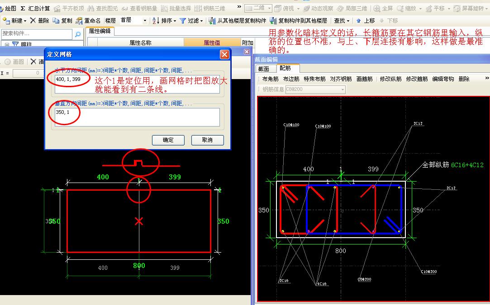Click the 属性值 column header
This screenshot has height=305, width=490.
(x=212, y=43)
